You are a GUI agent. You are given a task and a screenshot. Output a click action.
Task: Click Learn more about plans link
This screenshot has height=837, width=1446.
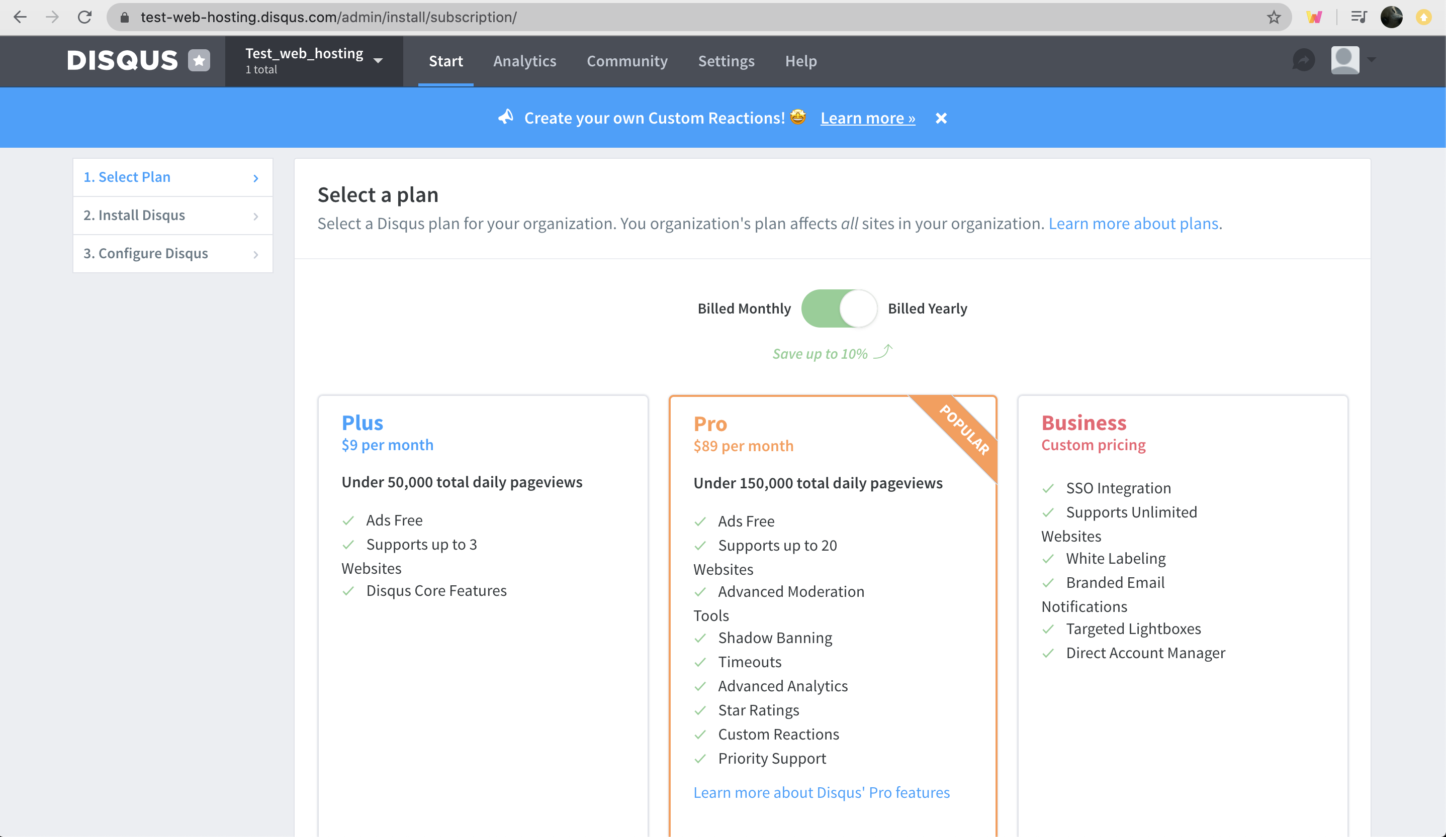coord(1133,224)
